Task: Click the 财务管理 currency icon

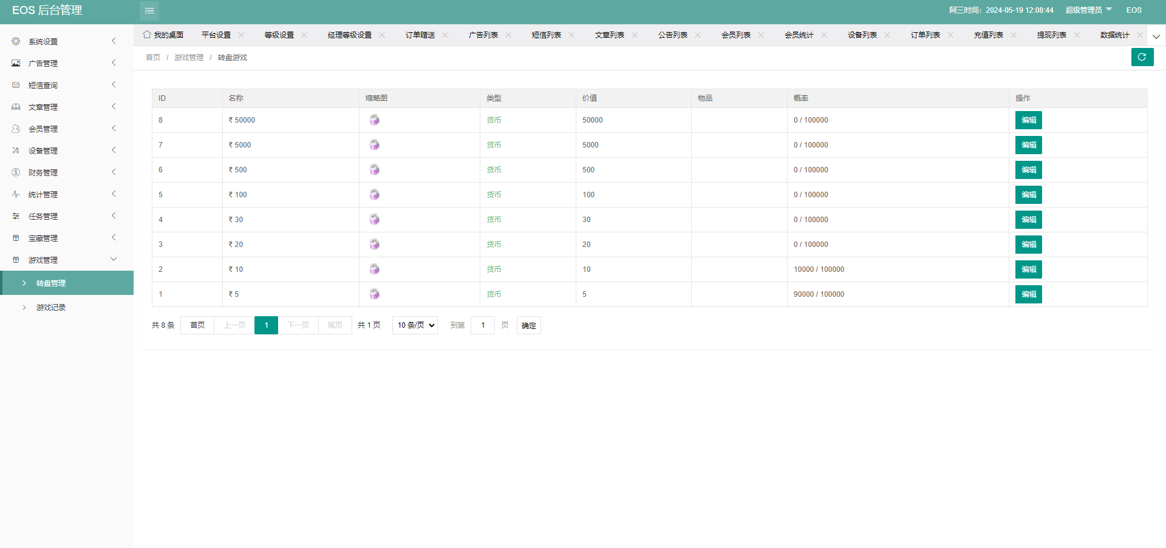Action: click(x=16, y=172)
